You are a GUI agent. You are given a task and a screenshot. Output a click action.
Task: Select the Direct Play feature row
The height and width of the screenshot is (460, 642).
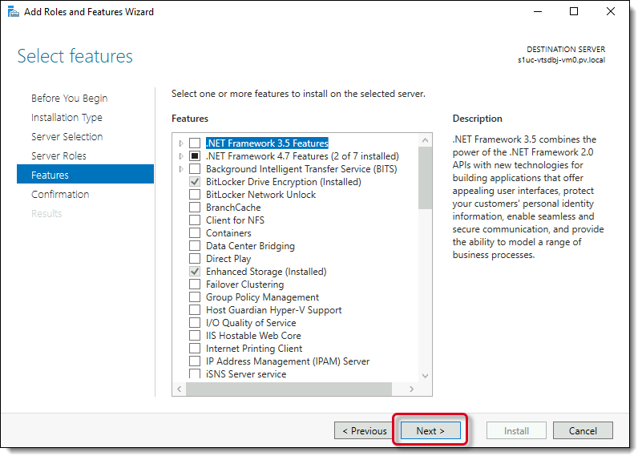coord(228,259)
